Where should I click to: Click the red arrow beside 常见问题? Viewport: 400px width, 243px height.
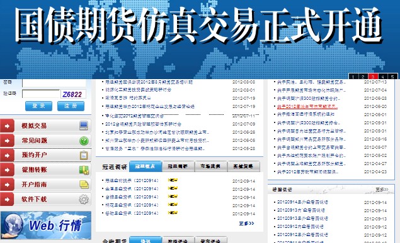pos(7,141)
